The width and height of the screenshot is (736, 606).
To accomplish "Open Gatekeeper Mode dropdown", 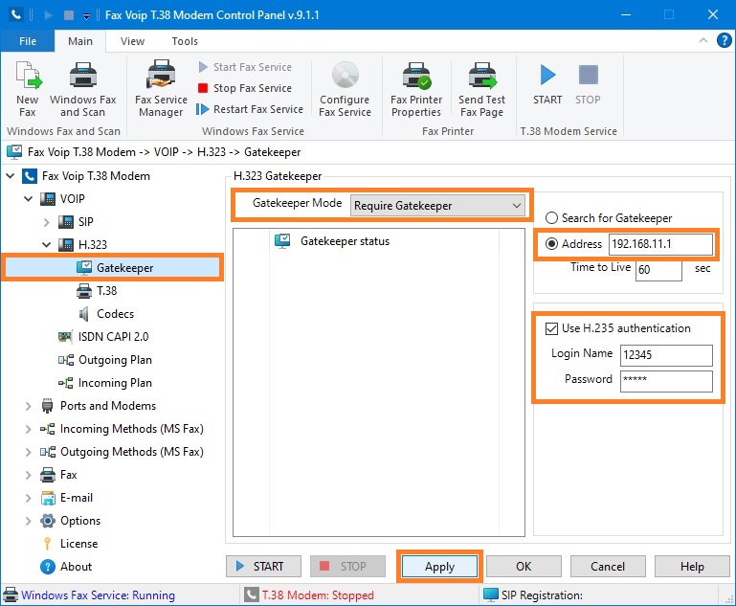I will (437, 206).
